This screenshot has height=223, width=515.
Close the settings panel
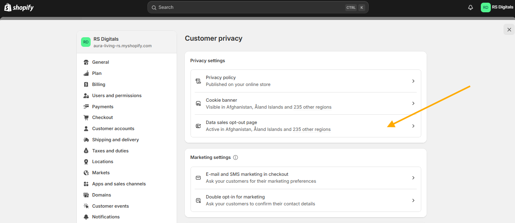(x=509, y=30)
